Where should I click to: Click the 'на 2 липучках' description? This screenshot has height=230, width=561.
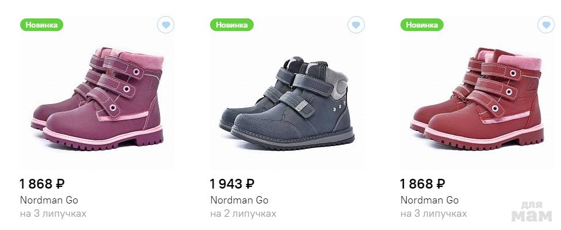click(x=243, y=214)
